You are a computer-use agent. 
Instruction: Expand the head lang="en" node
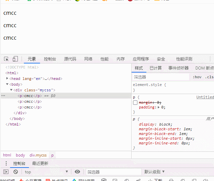[x=7, y=78]
